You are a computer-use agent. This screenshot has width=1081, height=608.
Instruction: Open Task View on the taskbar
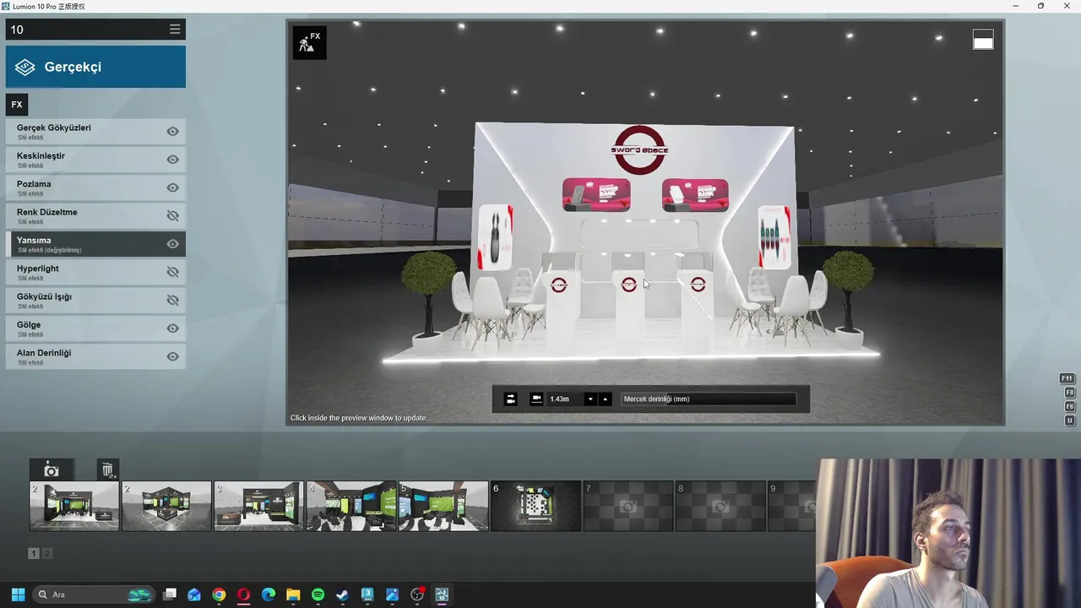pos(170,594)
